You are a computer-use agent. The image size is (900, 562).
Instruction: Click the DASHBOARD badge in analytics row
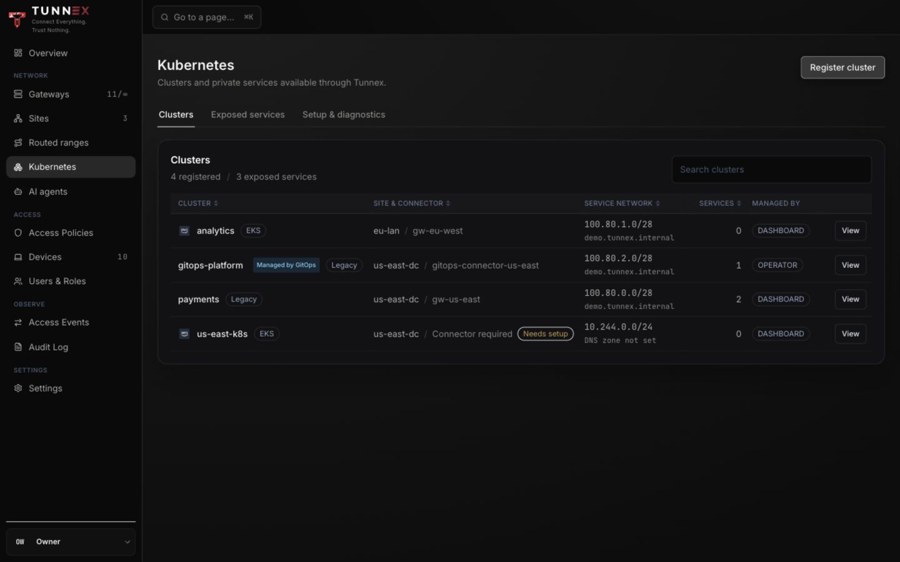781,231
